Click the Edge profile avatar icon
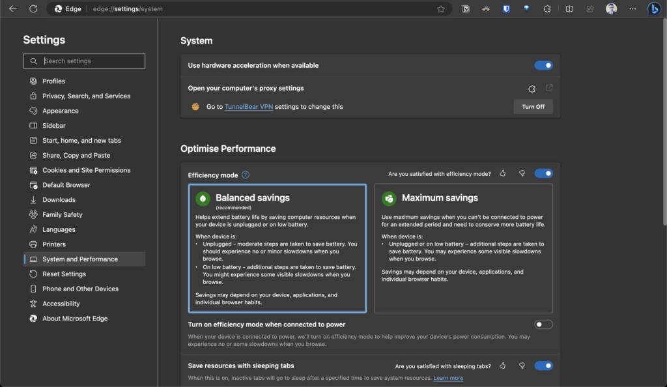This screenshot has width=667, height=387. click(x=610, y=8)
